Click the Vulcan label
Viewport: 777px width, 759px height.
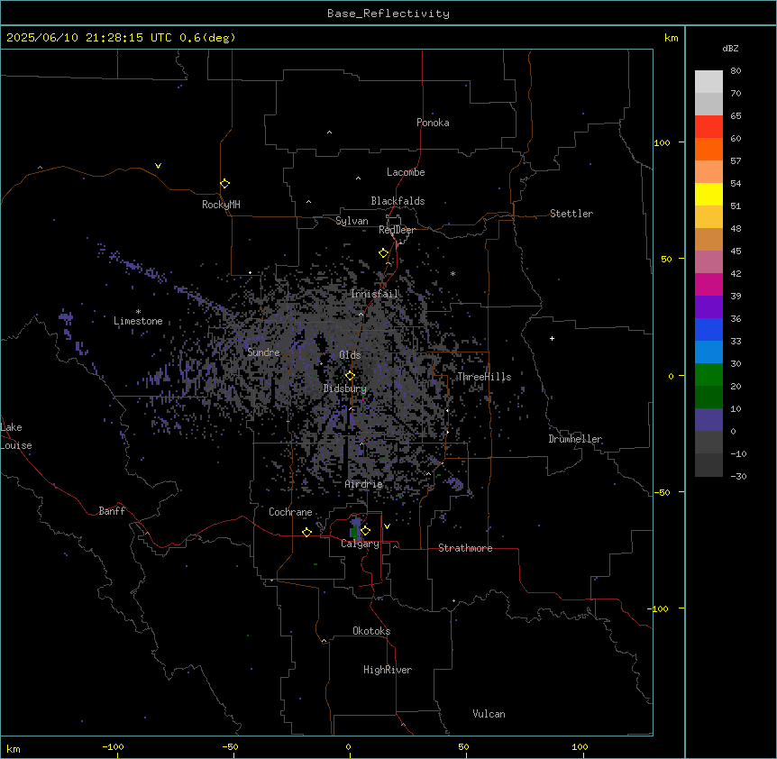489,714
